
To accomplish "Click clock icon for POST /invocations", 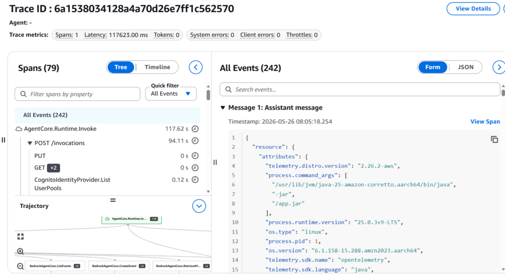I will pyautogui.click(x=195, y=141).
